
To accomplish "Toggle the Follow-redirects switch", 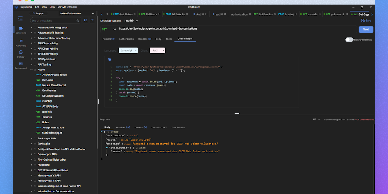I will (x=349, y=39).
